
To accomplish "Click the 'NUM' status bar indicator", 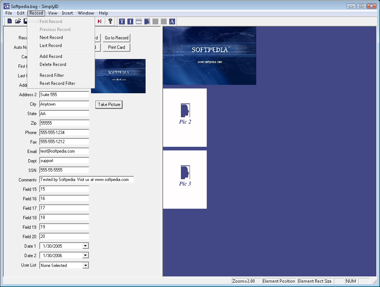I will 351,281.
